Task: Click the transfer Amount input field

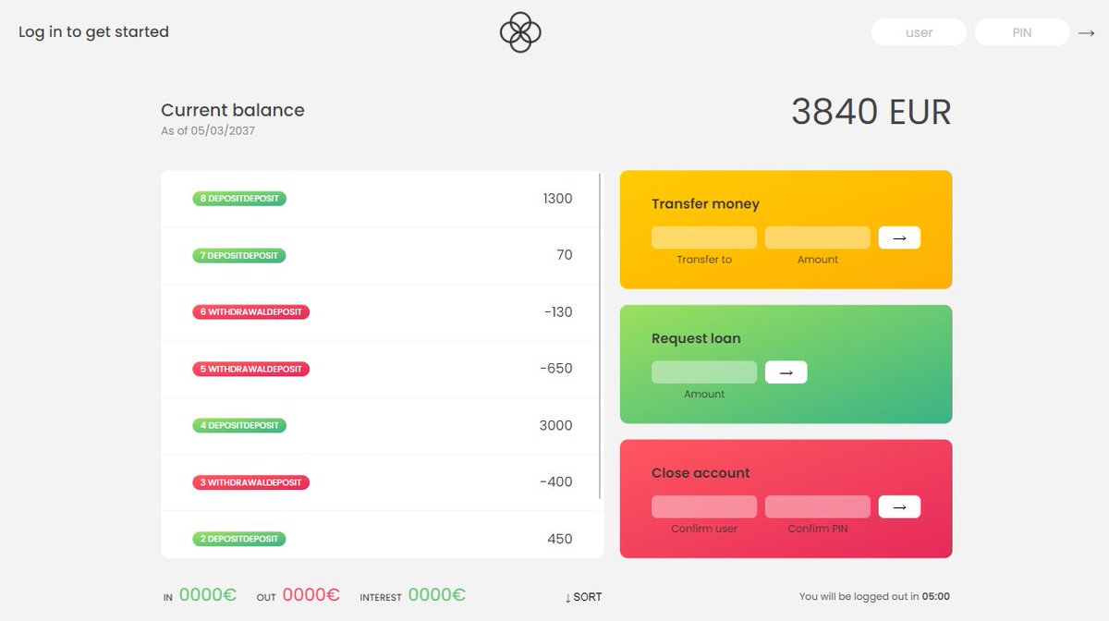Action: click(818, 237)
